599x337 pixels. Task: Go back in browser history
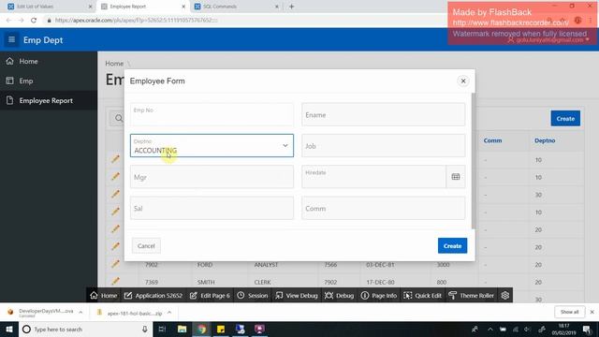tap(8, 21)
